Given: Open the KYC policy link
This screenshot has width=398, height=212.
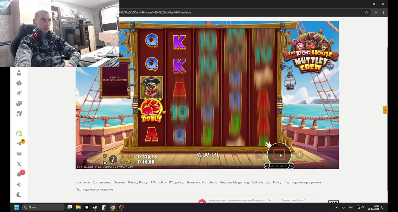Looking at the screenshot, I should pos(176,182).
